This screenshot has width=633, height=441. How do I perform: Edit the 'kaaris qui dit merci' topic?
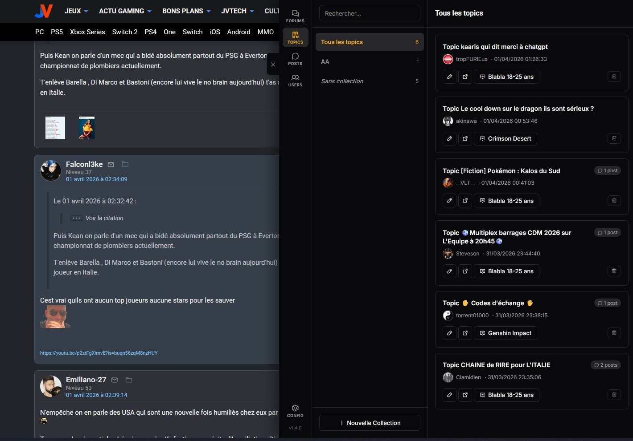coord(449,77)
